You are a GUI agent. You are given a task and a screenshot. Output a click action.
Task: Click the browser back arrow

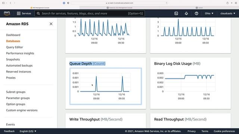[10, 3]
